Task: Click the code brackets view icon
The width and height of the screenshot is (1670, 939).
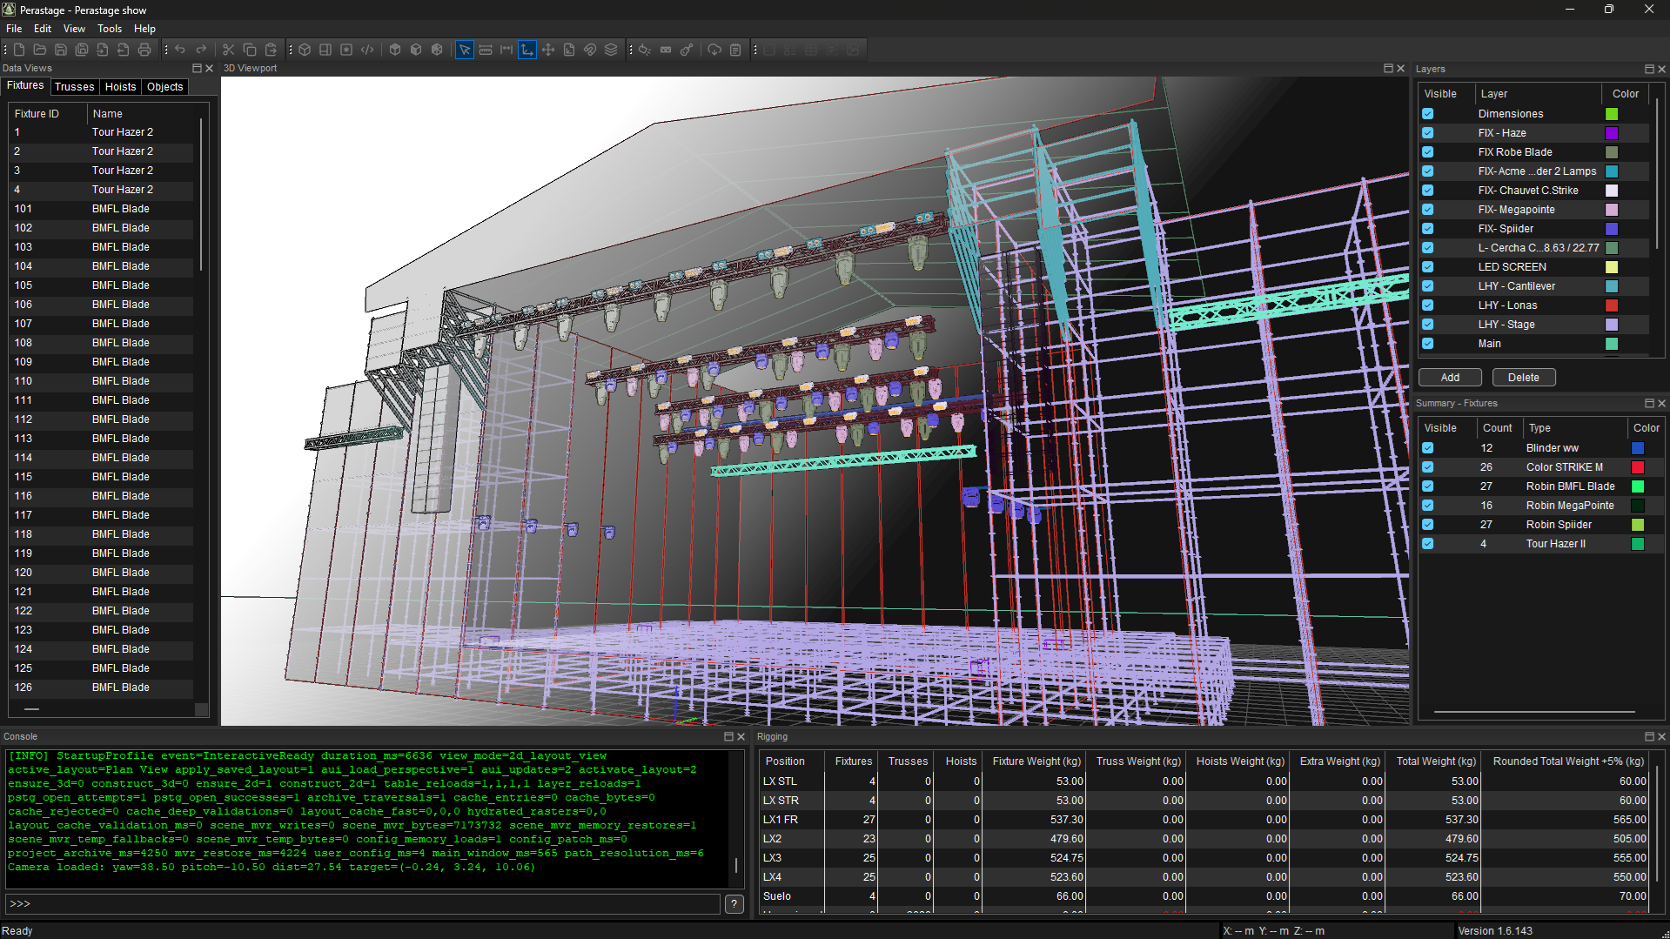Action: pyautogui.click(x=367, y=50)
